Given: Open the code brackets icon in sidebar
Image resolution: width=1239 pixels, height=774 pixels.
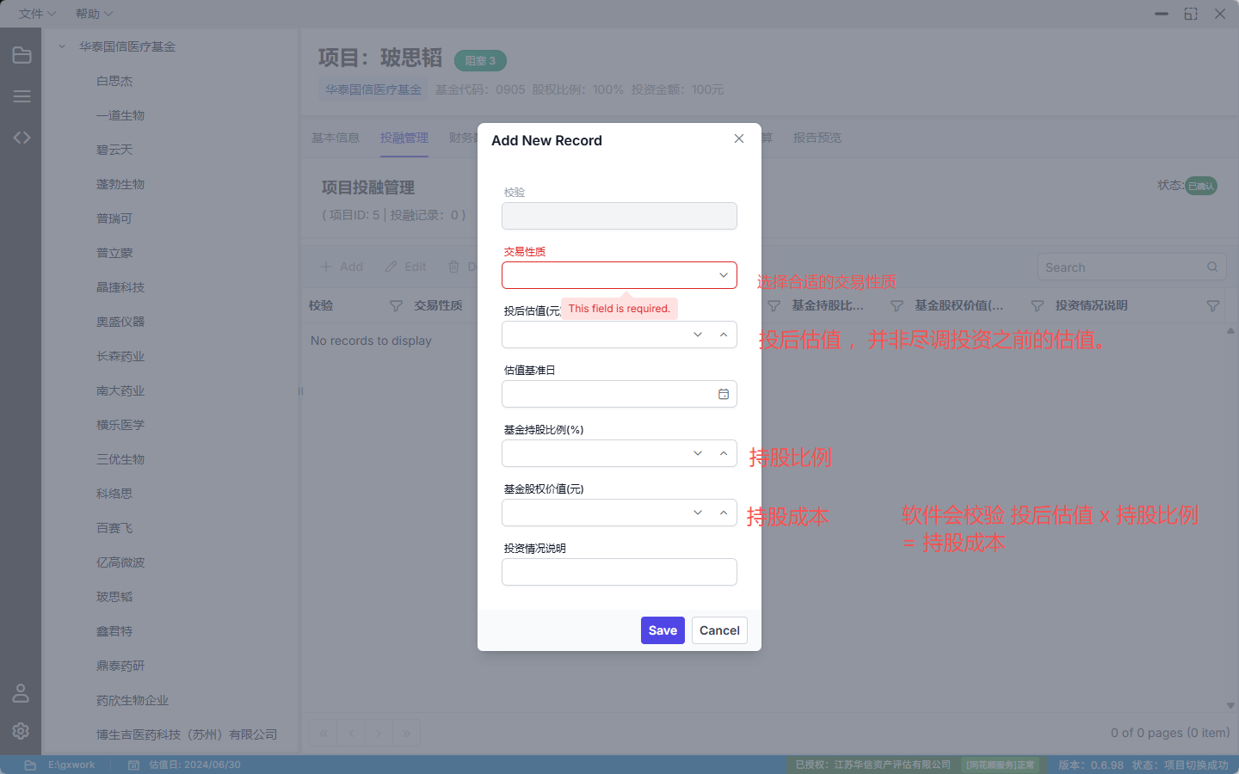Looking at the screenshot, I should pos(22,138).
